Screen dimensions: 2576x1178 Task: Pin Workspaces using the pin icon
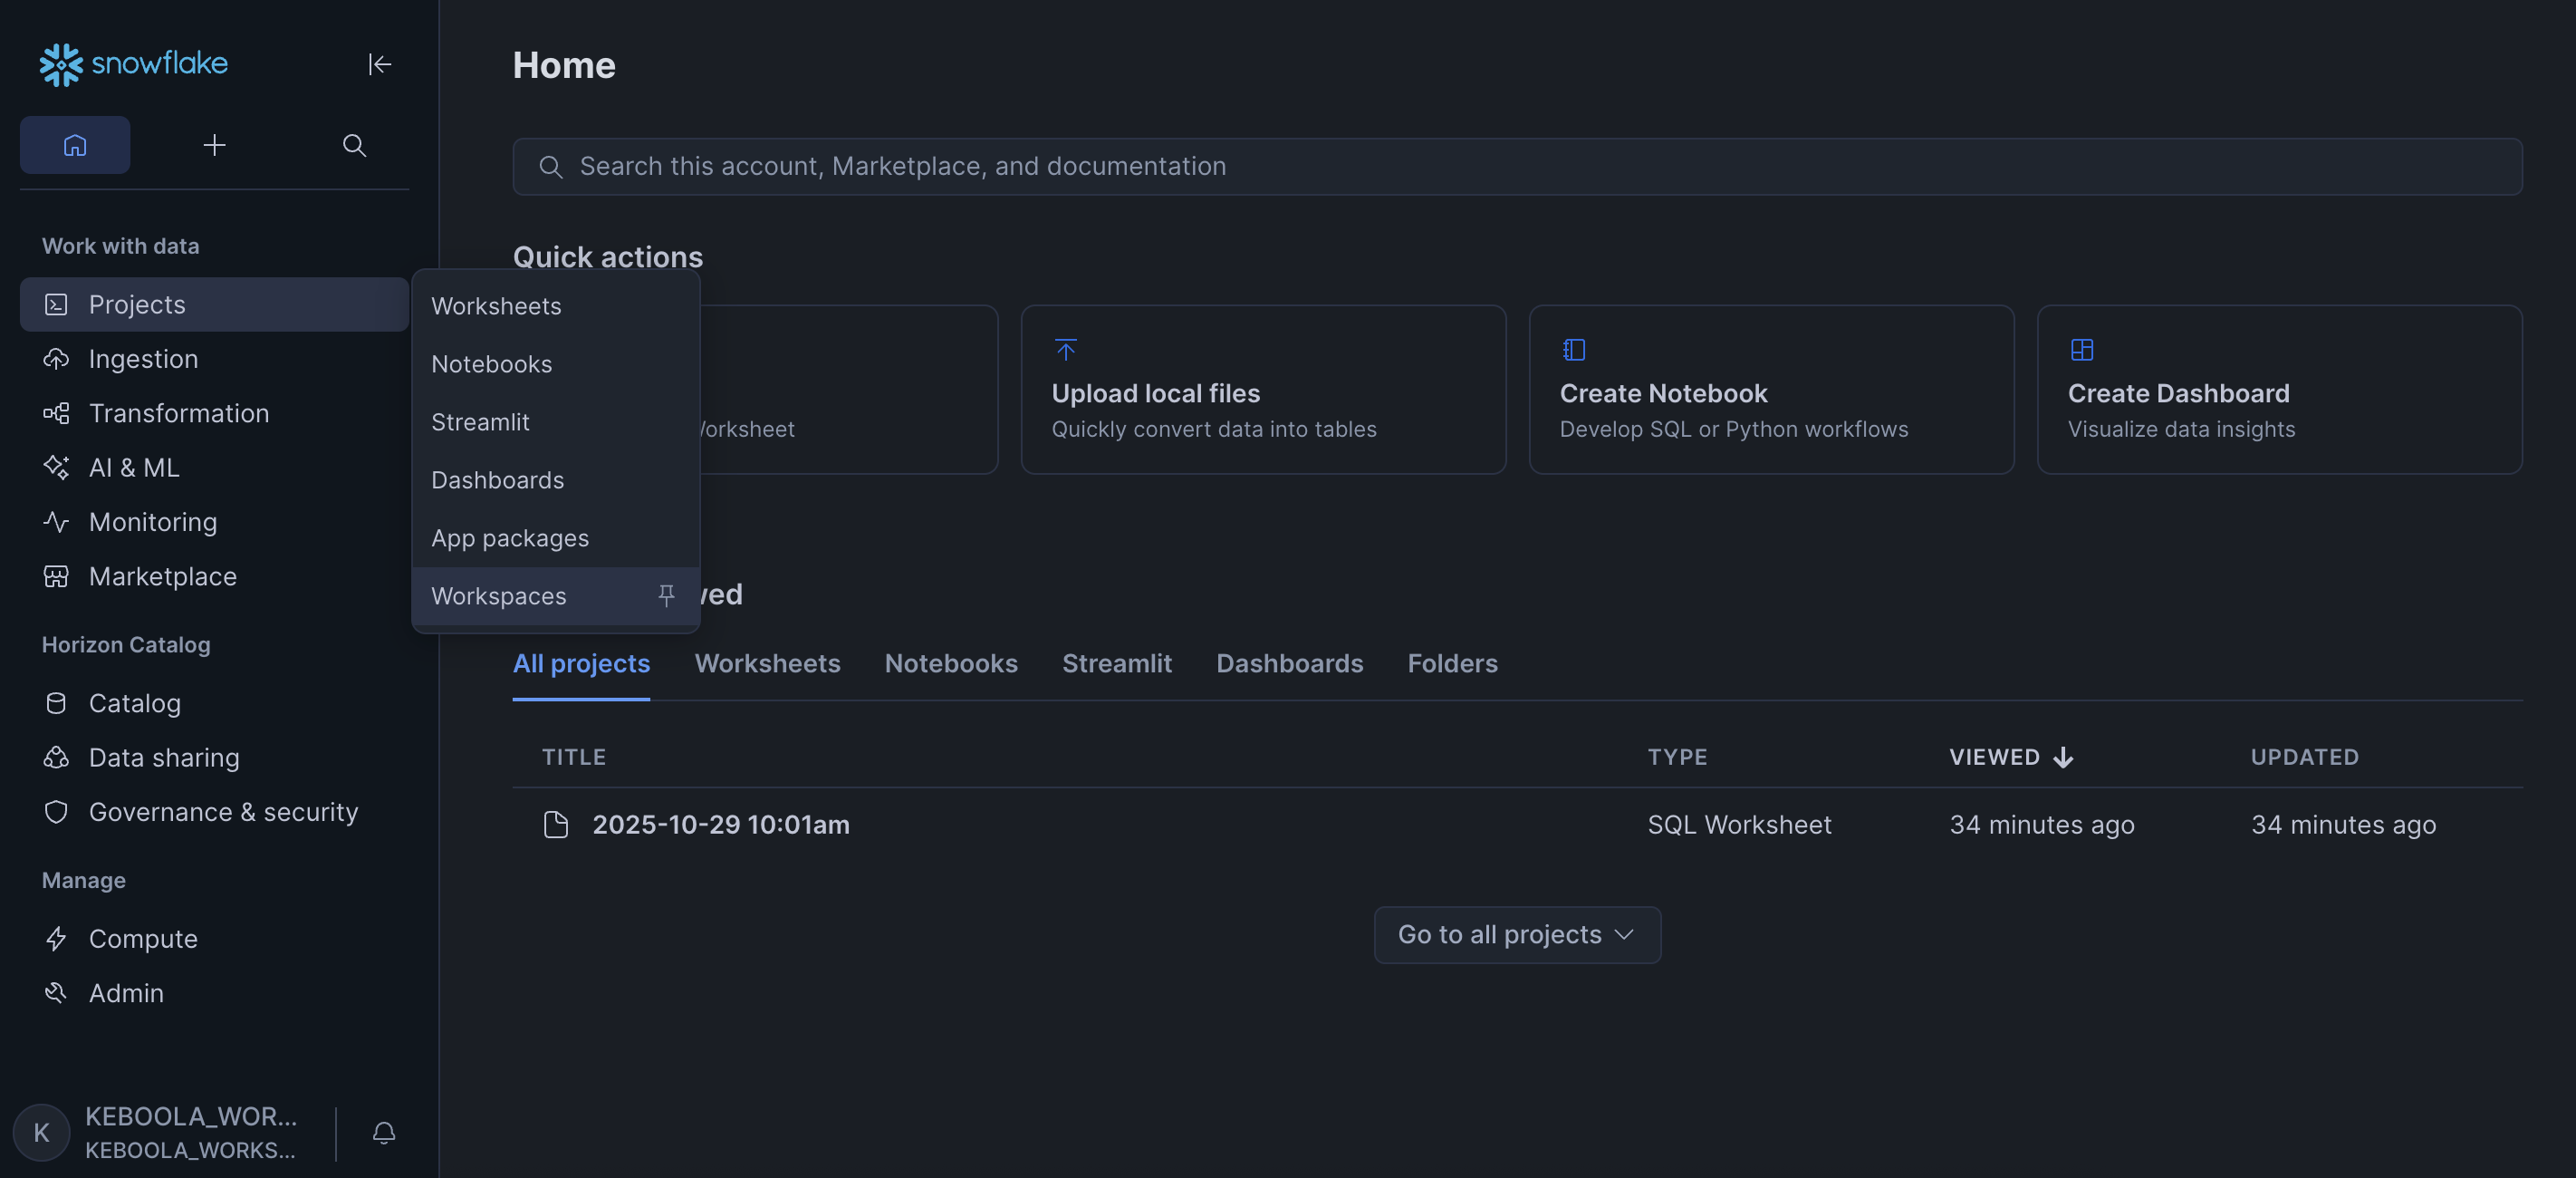point(666,595)
